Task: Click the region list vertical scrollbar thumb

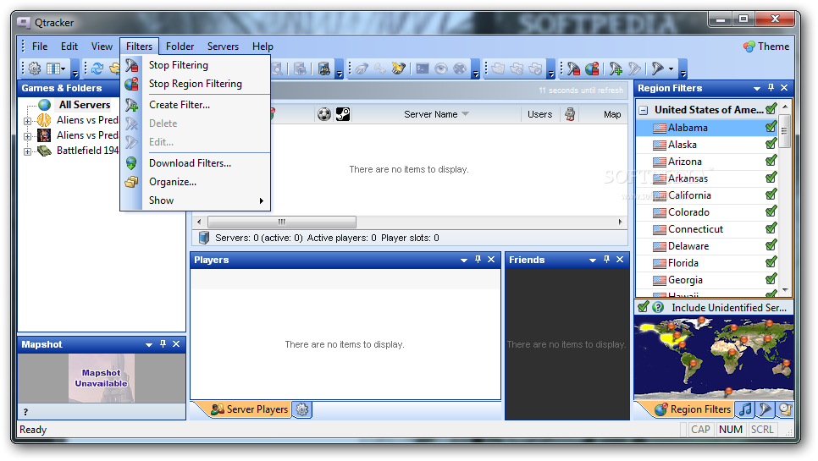Action: pos(784,132)
